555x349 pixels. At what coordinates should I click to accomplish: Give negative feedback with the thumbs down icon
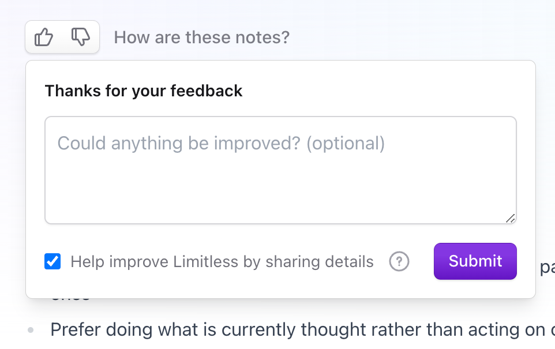point(80,36)
